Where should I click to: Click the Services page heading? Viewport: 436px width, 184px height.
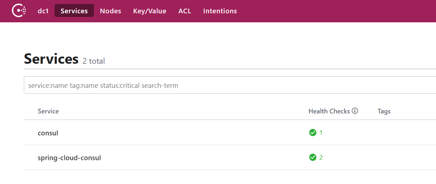[x=51, y=58]
